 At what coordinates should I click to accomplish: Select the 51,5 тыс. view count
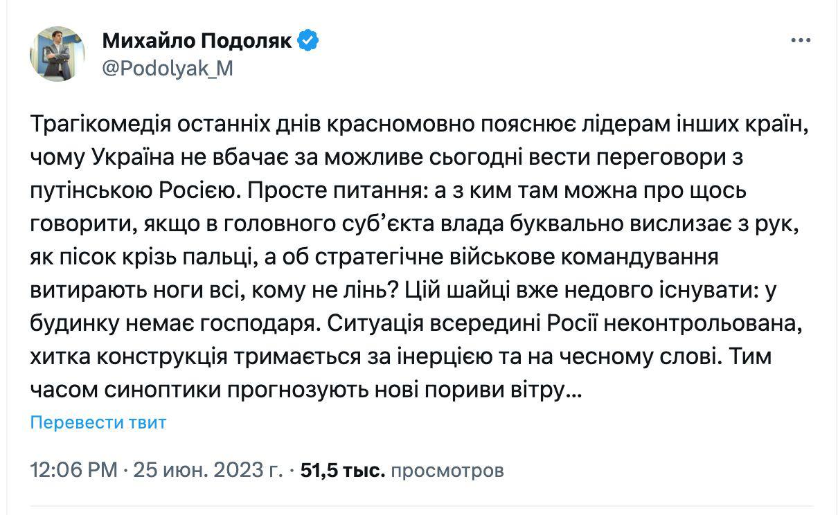[342, 471]
